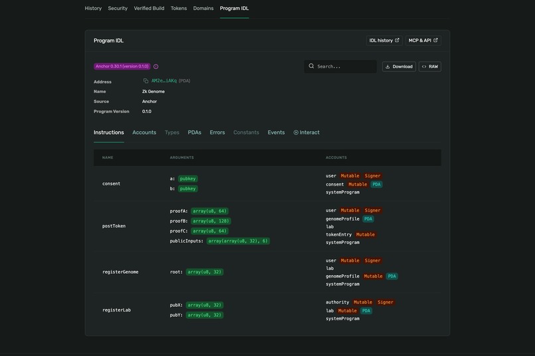Image resolution: width=535 pixels, height=356 pixels.
Task: Go to the Tokens tab
Action: pos(179,8)
